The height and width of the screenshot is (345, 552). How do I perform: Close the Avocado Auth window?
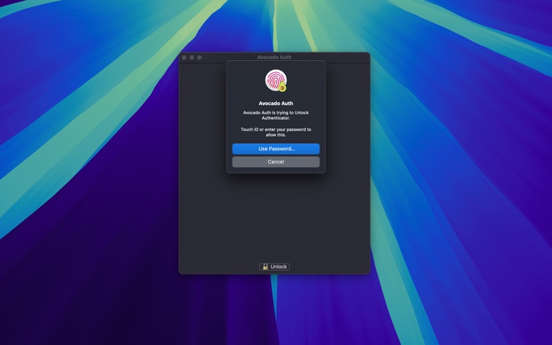click(184, 57)
